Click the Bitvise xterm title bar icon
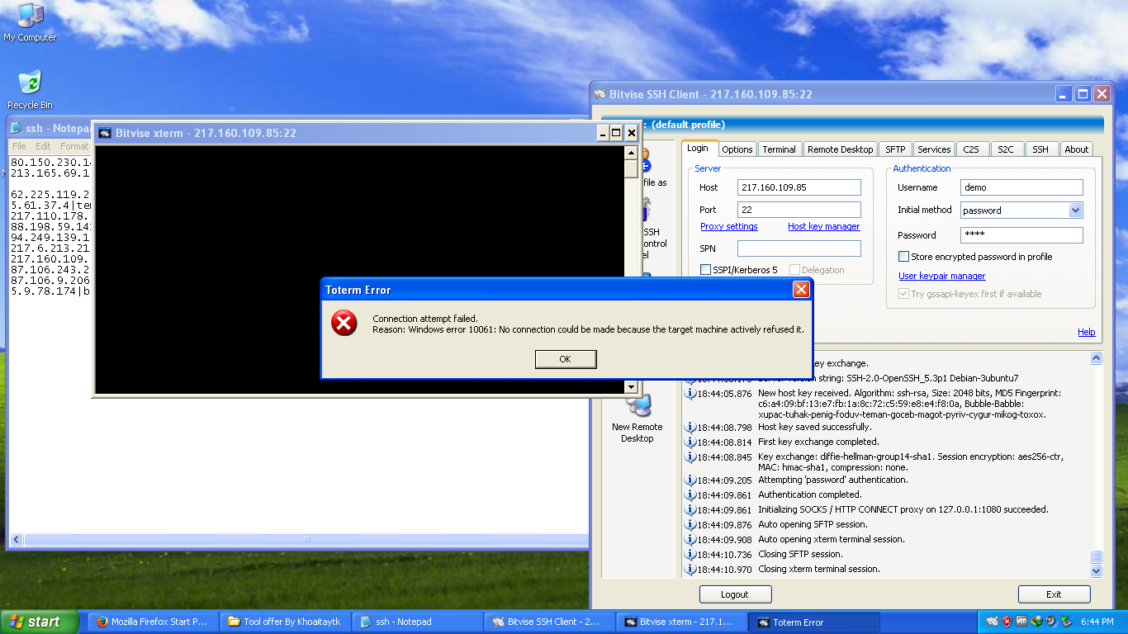1128x634 pixels. (x=105, y=133)
